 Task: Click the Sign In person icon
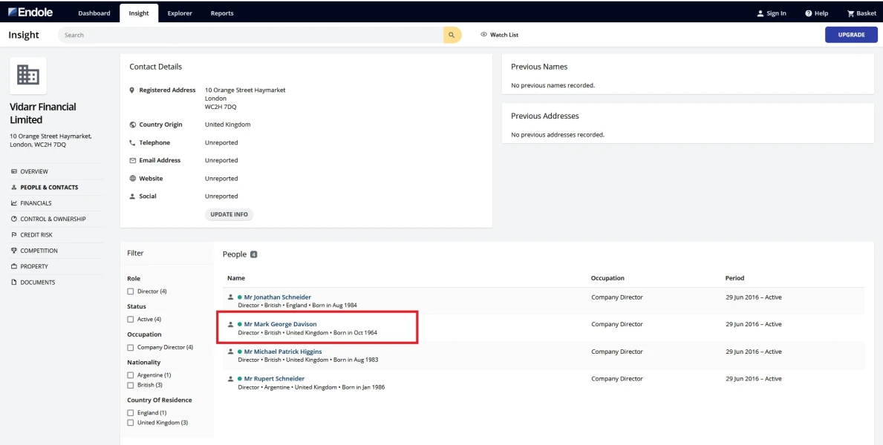[760, 13]
